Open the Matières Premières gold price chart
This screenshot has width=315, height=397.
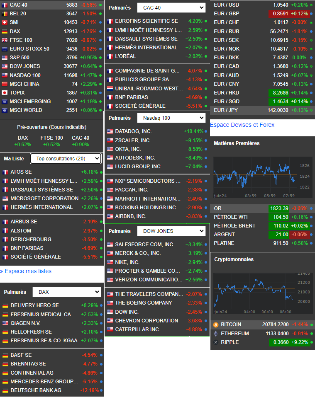[x=262, y=177]
